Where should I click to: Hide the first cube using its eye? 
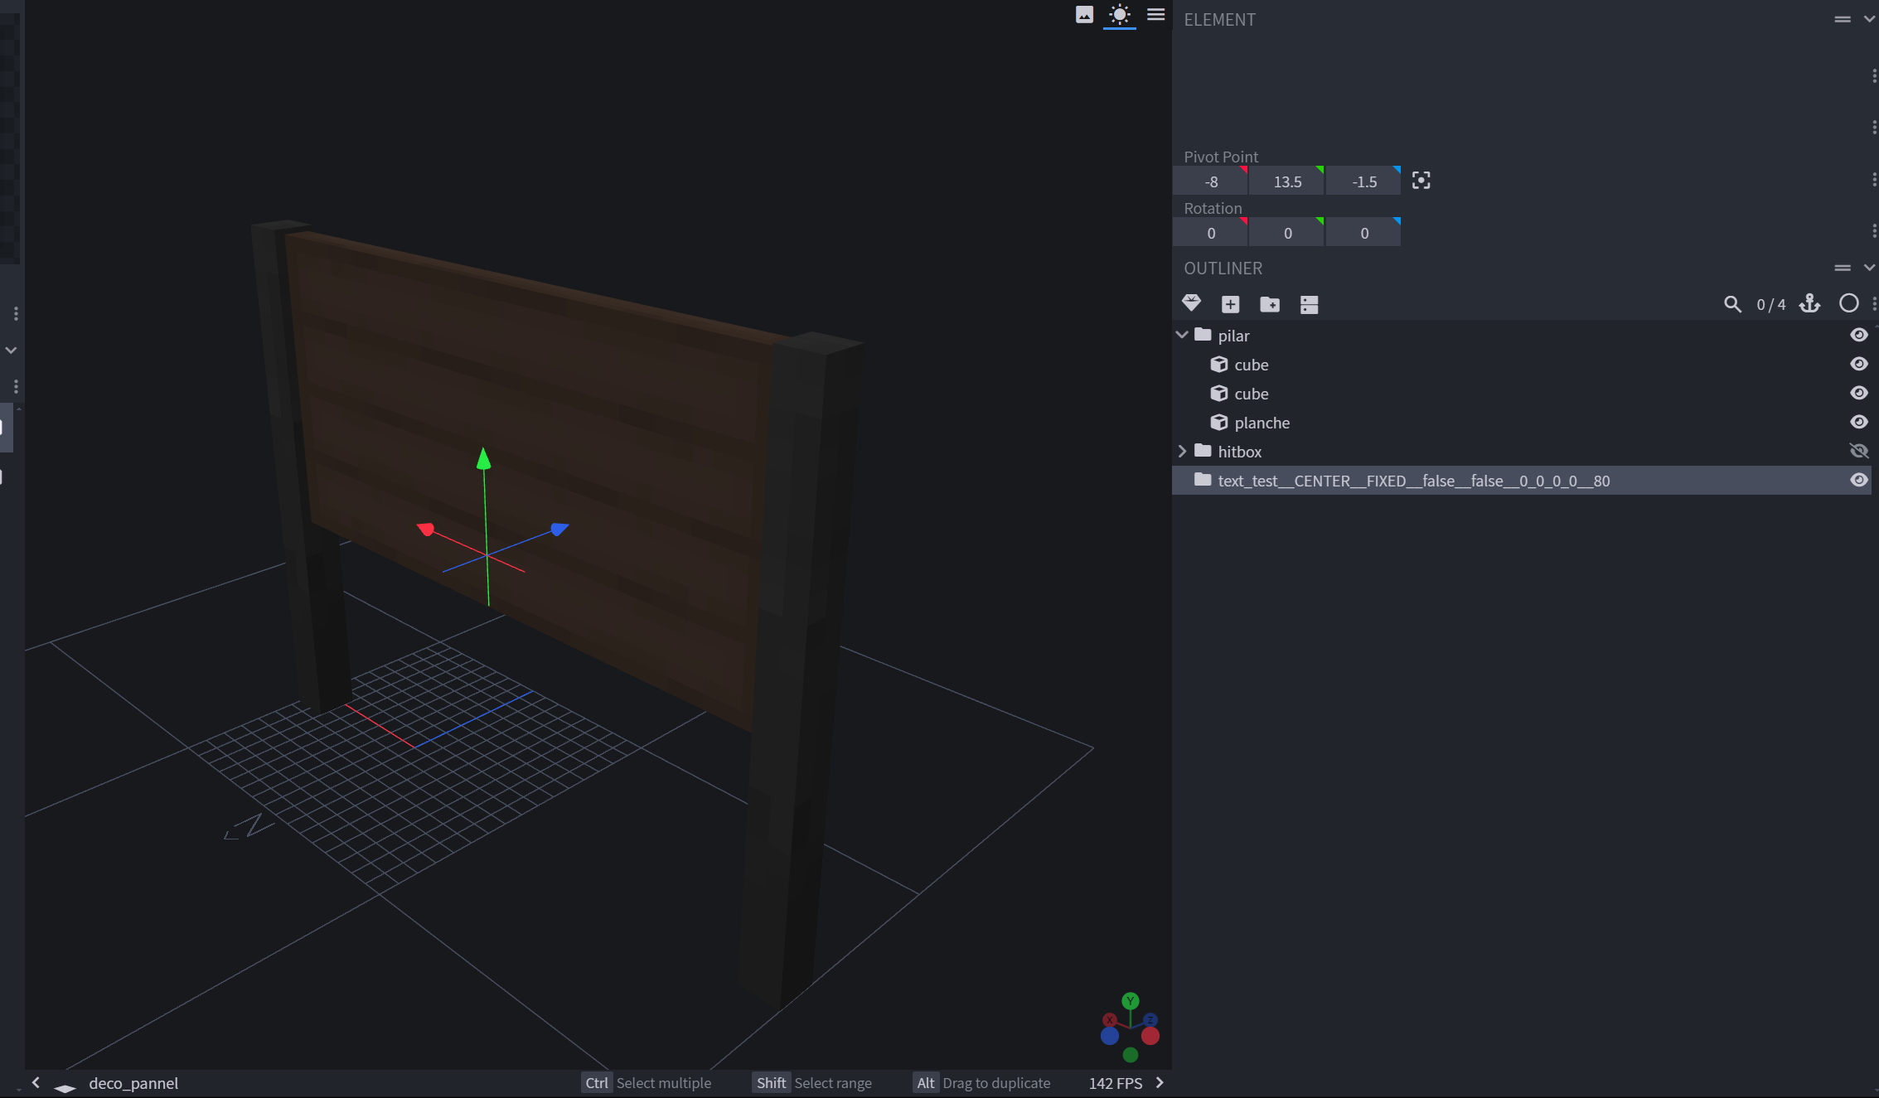(1858, 364)
